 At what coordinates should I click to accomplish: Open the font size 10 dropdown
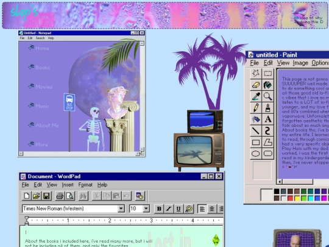(146, 209)
